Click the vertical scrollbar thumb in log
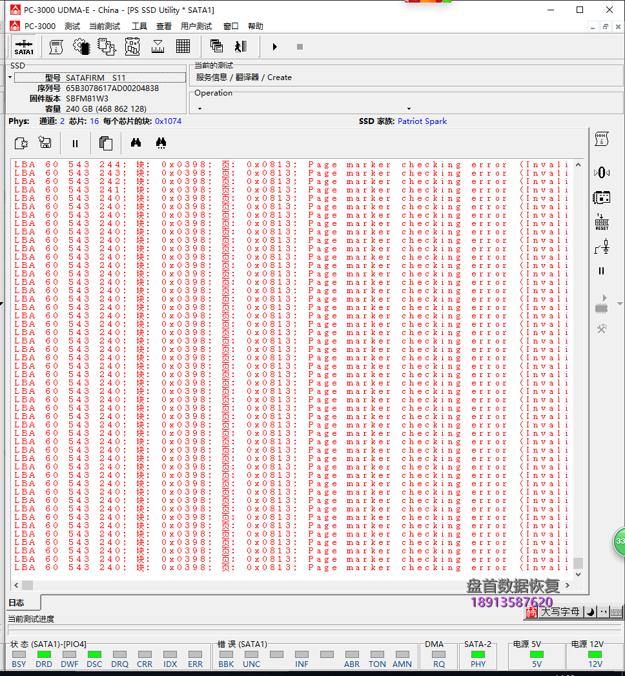625x676 pixels. 579,563
